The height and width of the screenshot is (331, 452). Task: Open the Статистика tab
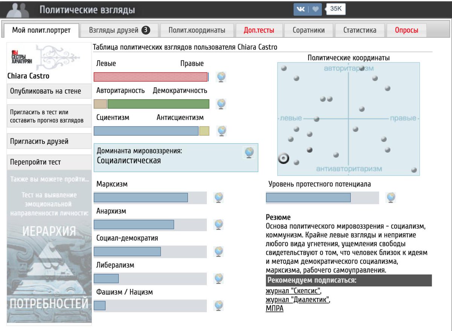tap(360, 30)
